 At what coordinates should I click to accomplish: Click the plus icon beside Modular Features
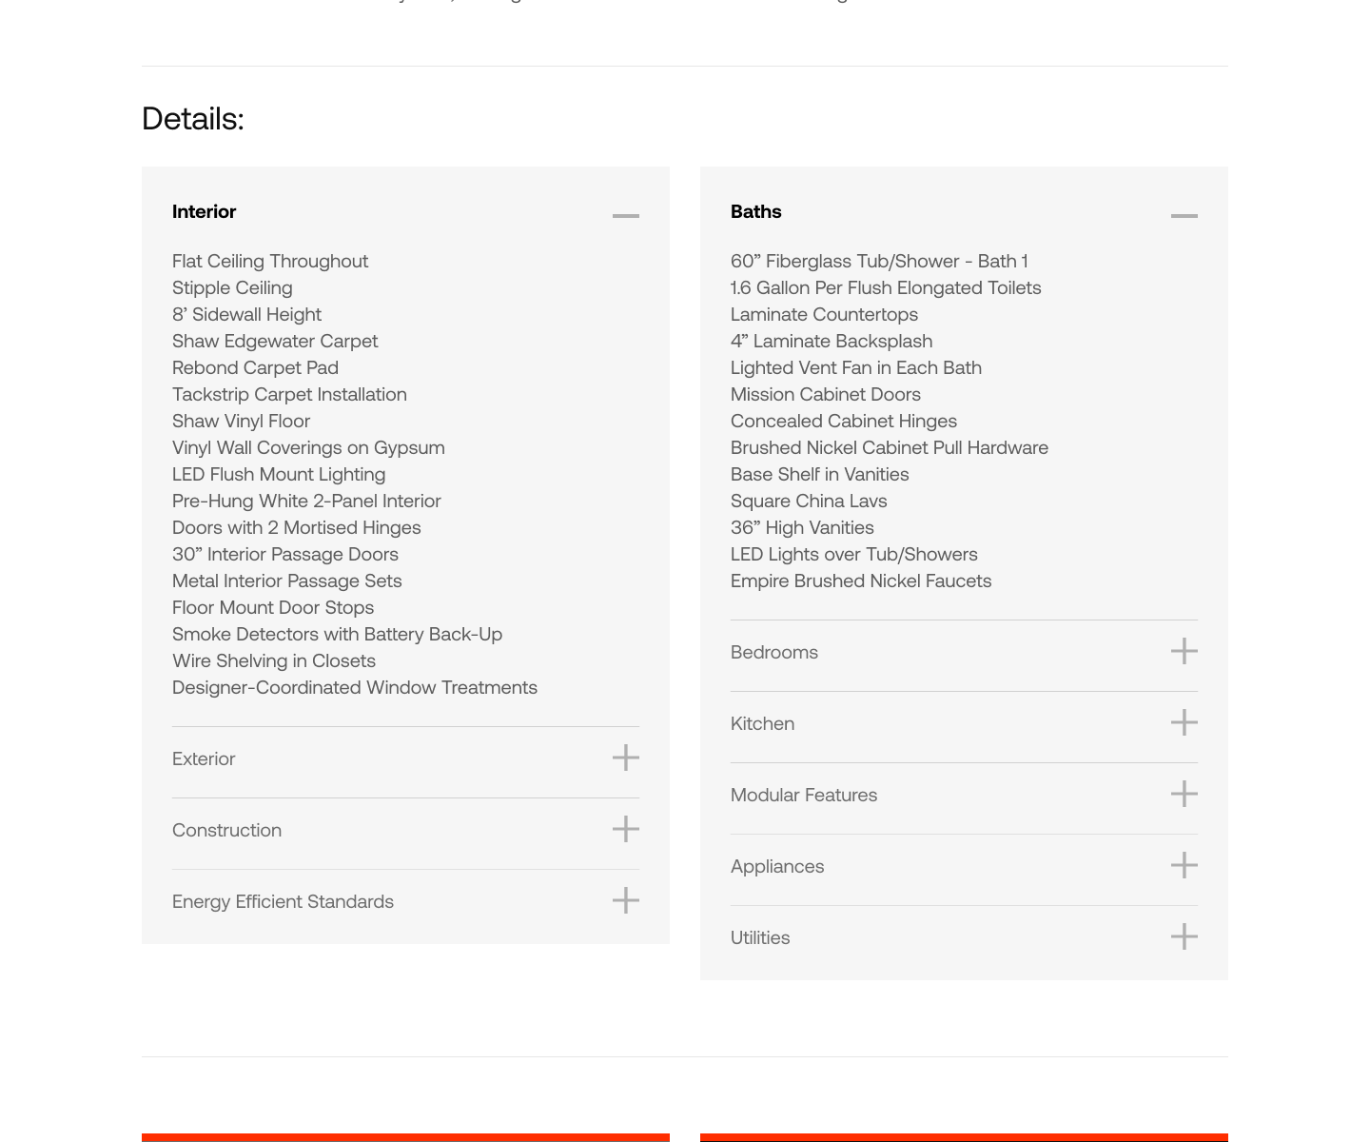[x=1184, y=794]
